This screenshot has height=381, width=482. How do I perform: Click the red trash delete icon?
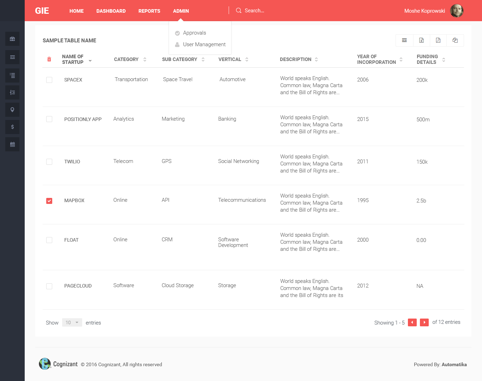(x=49, y=59)
